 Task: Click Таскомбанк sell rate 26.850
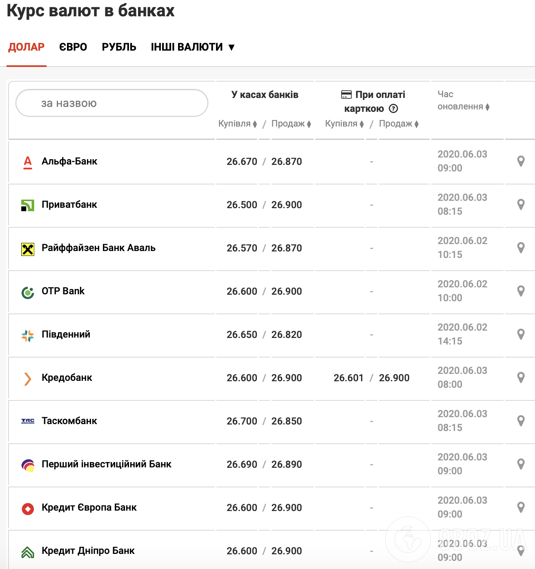[287, 421]
